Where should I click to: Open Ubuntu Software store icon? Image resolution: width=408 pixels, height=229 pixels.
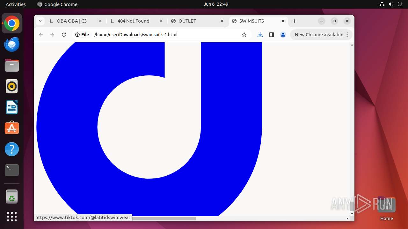coord(12,128)
